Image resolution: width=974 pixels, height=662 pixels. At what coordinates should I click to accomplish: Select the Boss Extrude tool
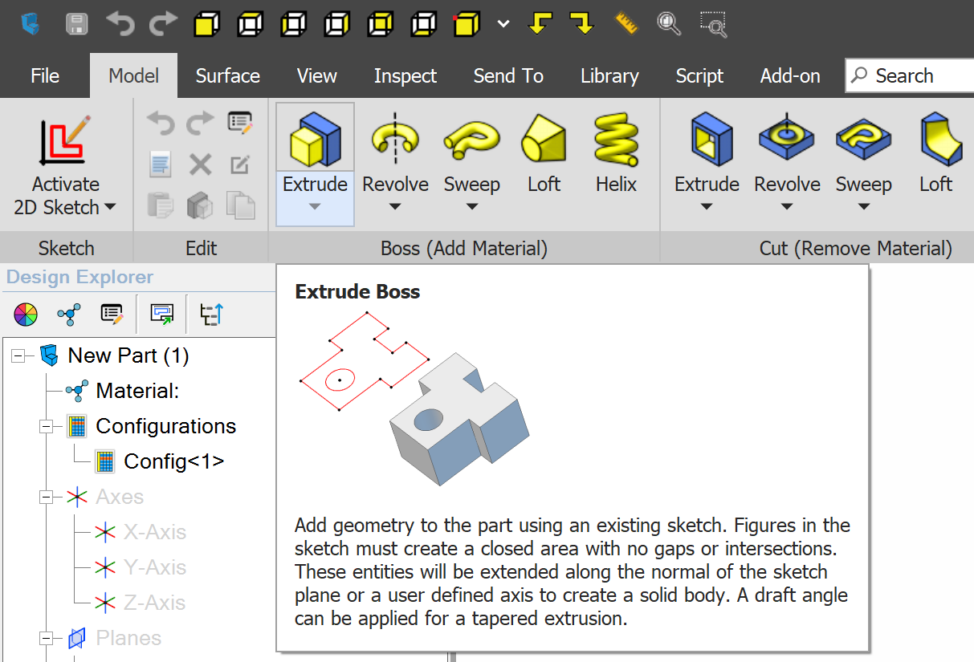pyautogui.click(x=315, y=149)
